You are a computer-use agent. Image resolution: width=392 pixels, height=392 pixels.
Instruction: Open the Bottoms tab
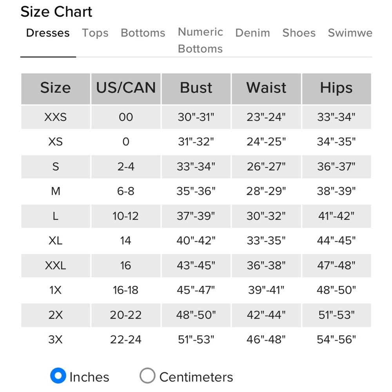point(143,33)
